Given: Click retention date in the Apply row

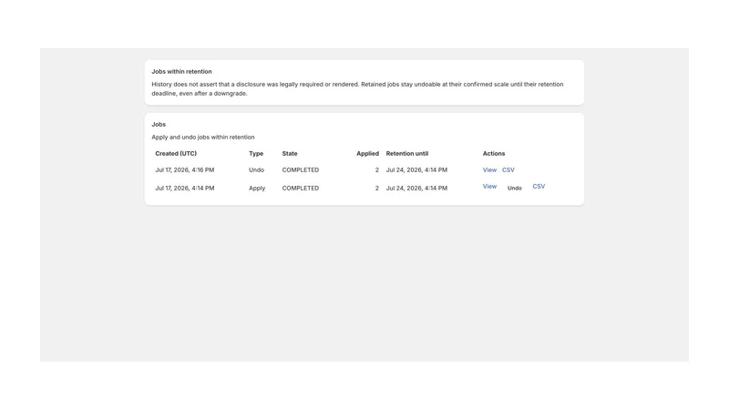Looking at the screenshot, I should pyautogui.click(x=416, y=189).
